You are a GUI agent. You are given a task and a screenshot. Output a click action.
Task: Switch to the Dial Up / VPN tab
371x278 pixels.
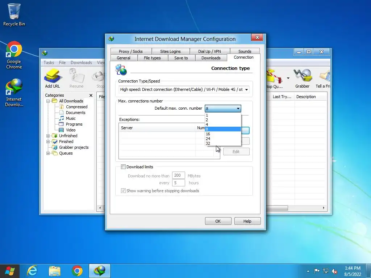point(209,51)
